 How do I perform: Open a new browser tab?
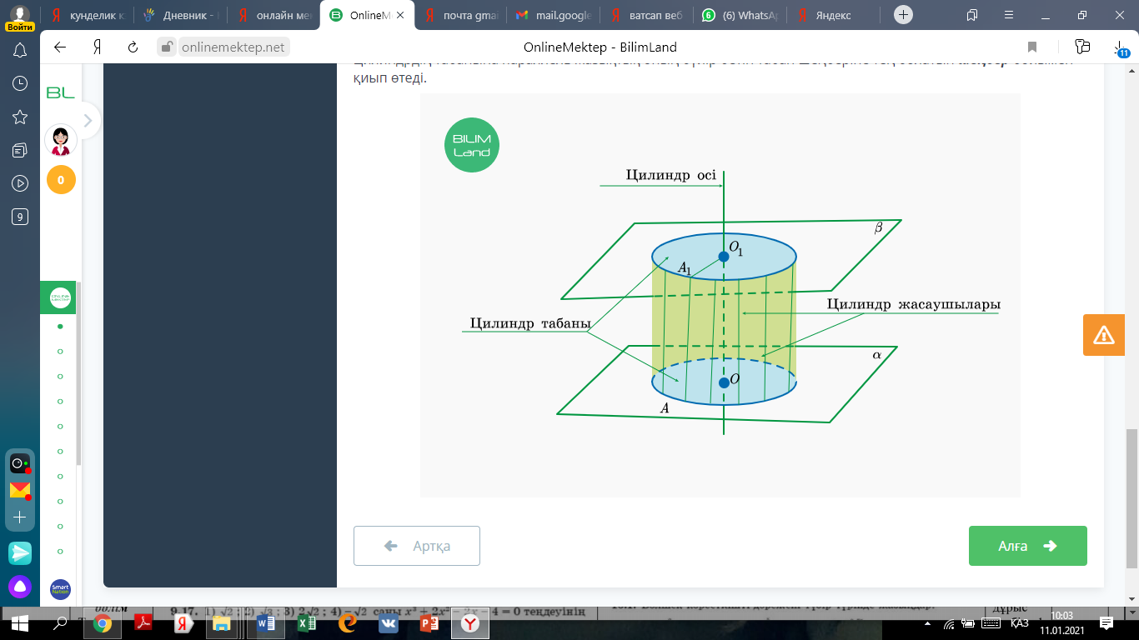click(x=904, y=15)
